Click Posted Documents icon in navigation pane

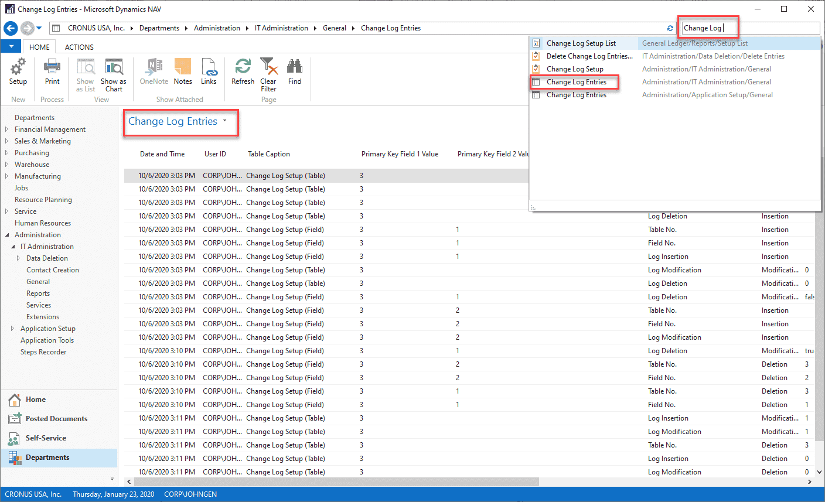click(15, 419)
